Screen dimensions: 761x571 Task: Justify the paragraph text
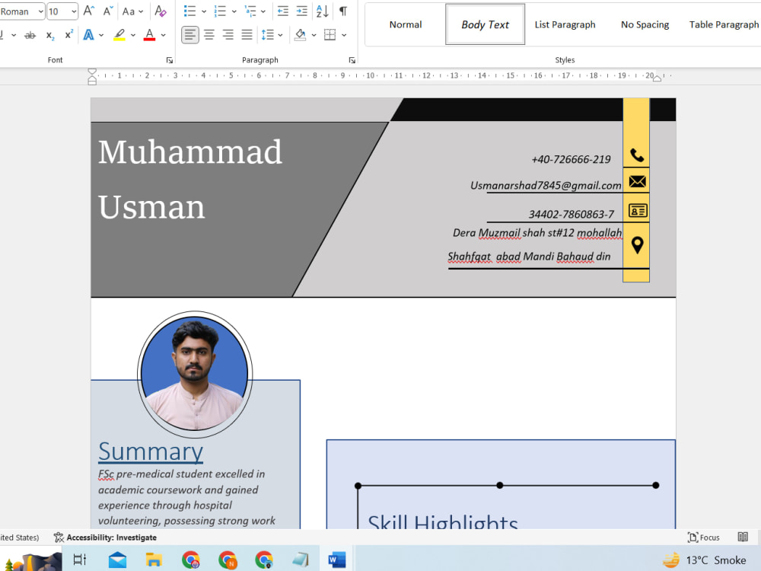[x=247, y=35]
